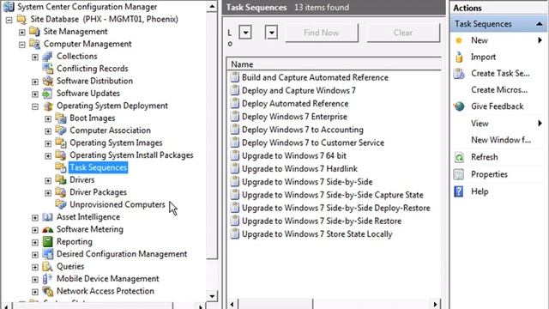Click the Queries icon
549x309 pixels.
click(x=48, y=266)
